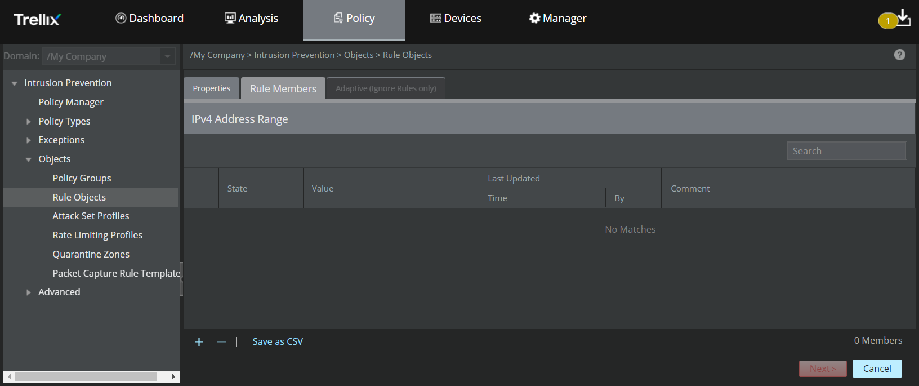
Task: Click the sidebar horizontal scrollbar thumb
Action: point(86,376)
